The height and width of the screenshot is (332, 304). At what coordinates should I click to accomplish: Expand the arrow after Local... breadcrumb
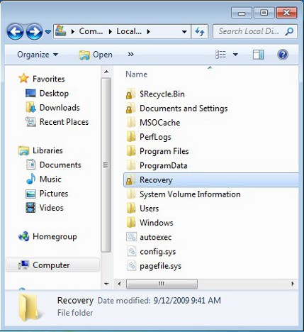148,31
